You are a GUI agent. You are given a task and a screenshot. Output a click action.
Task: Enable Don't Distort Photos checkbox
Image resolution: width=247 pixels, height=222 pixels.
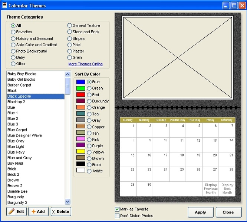117,216
